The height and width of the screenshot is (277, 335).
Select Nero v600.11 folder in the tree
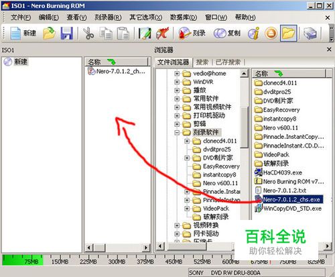point(220,183)
